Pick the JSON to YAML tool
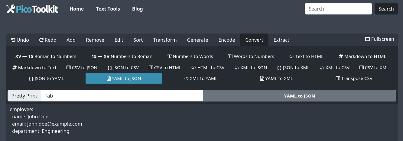 coord(46,78)
